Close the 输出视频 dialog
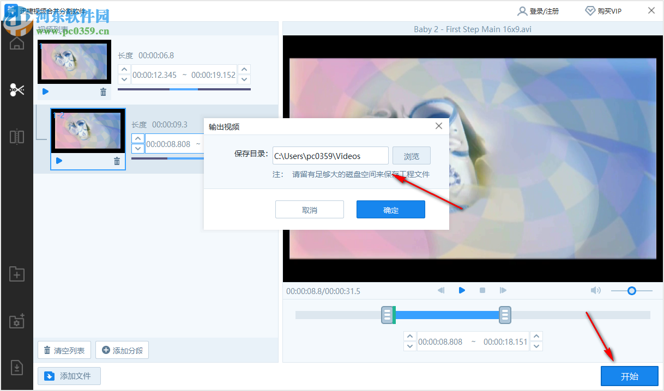Image resolution: width=664 pixels, height=391 pixels. coord(439,126)
